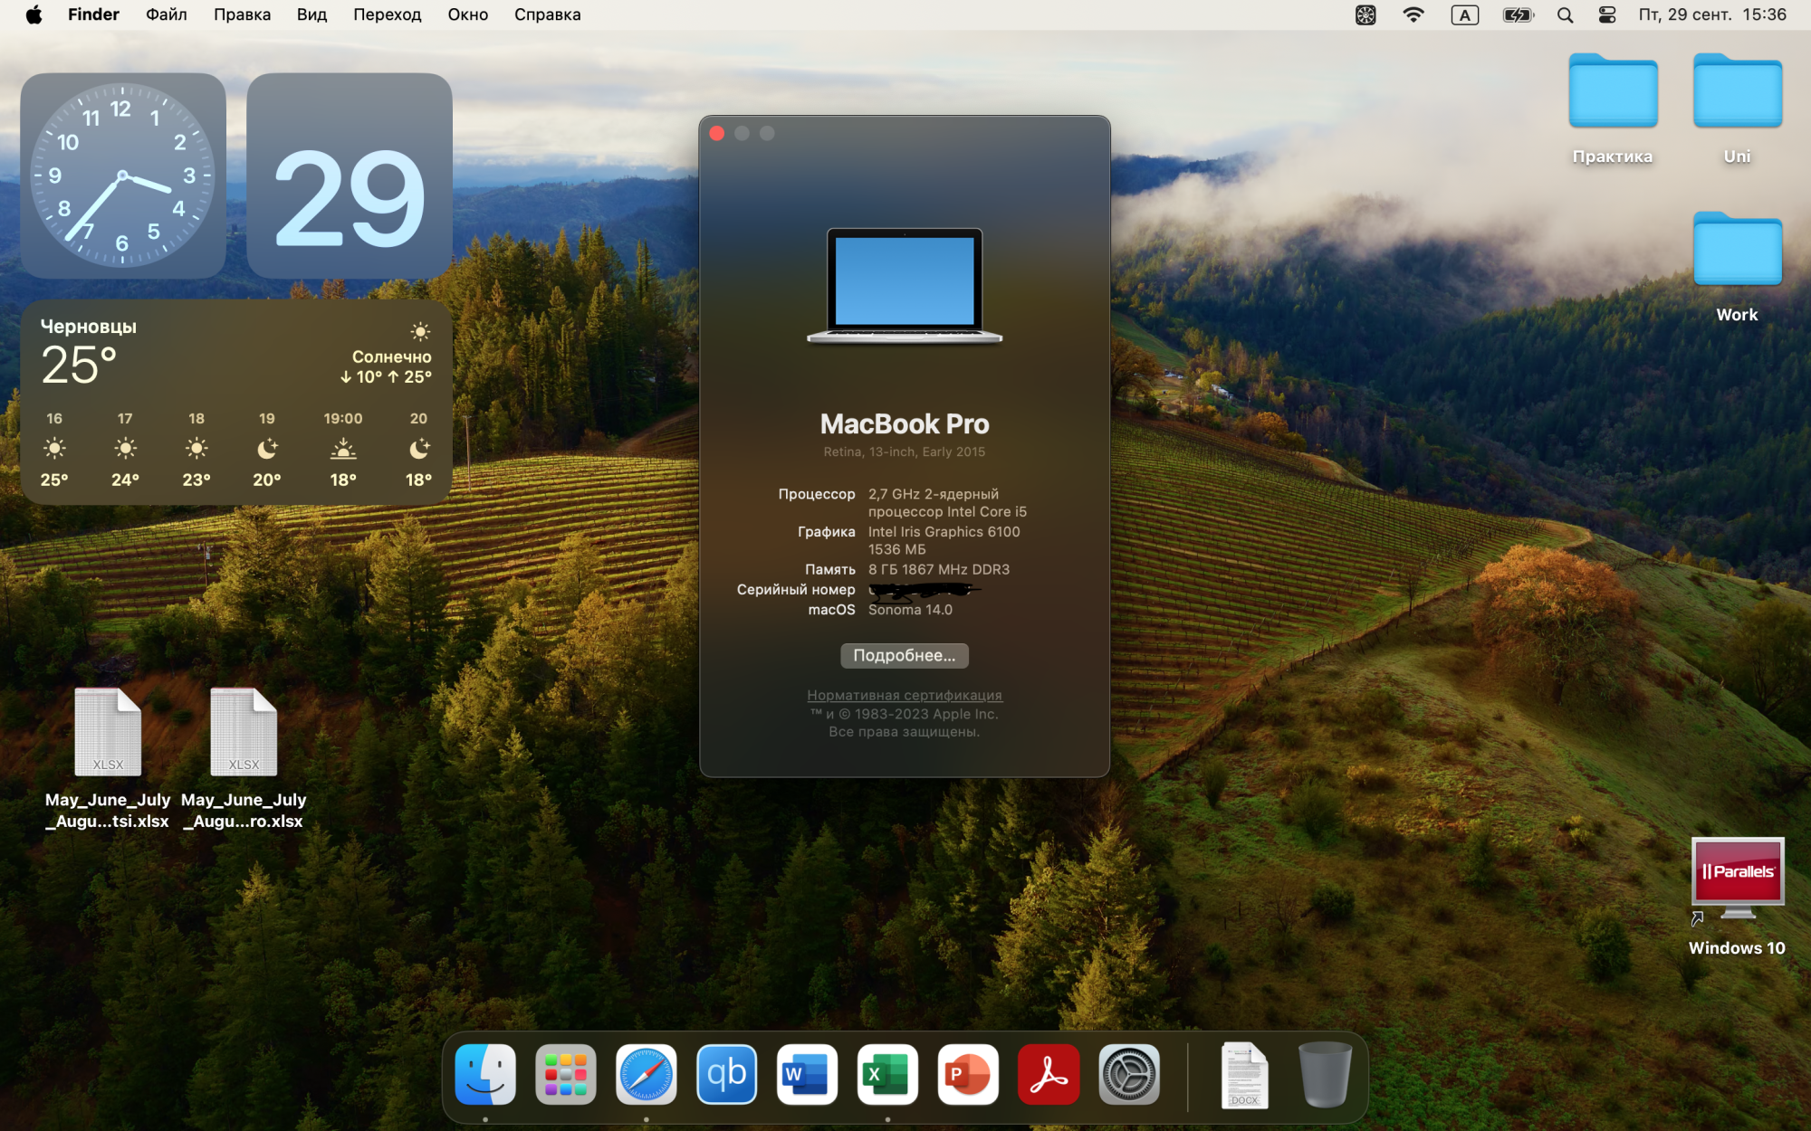
Task: Open Control Center in menu bar
Action: [x=1607, y=14]
